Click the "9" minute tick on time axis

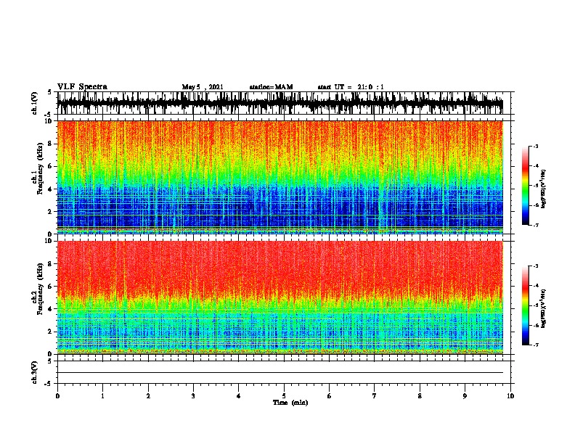[x=465, y=396]
